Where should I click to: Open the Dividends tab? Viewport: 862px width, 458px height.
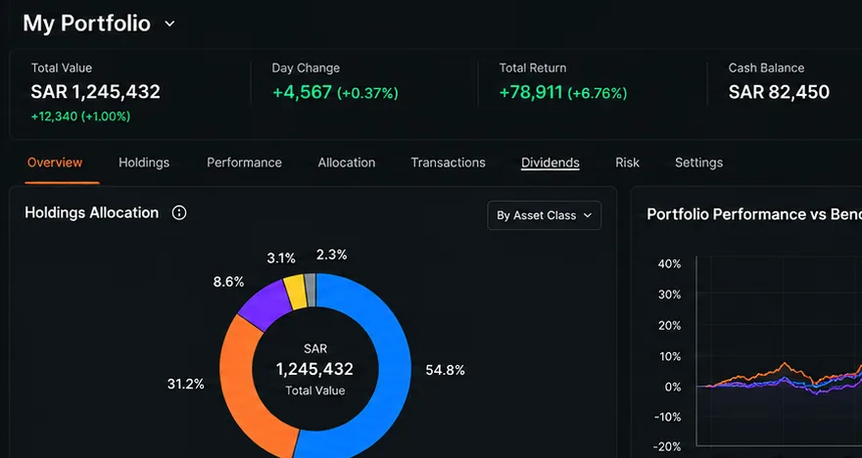pyautogui.click(x=551, y=162)
